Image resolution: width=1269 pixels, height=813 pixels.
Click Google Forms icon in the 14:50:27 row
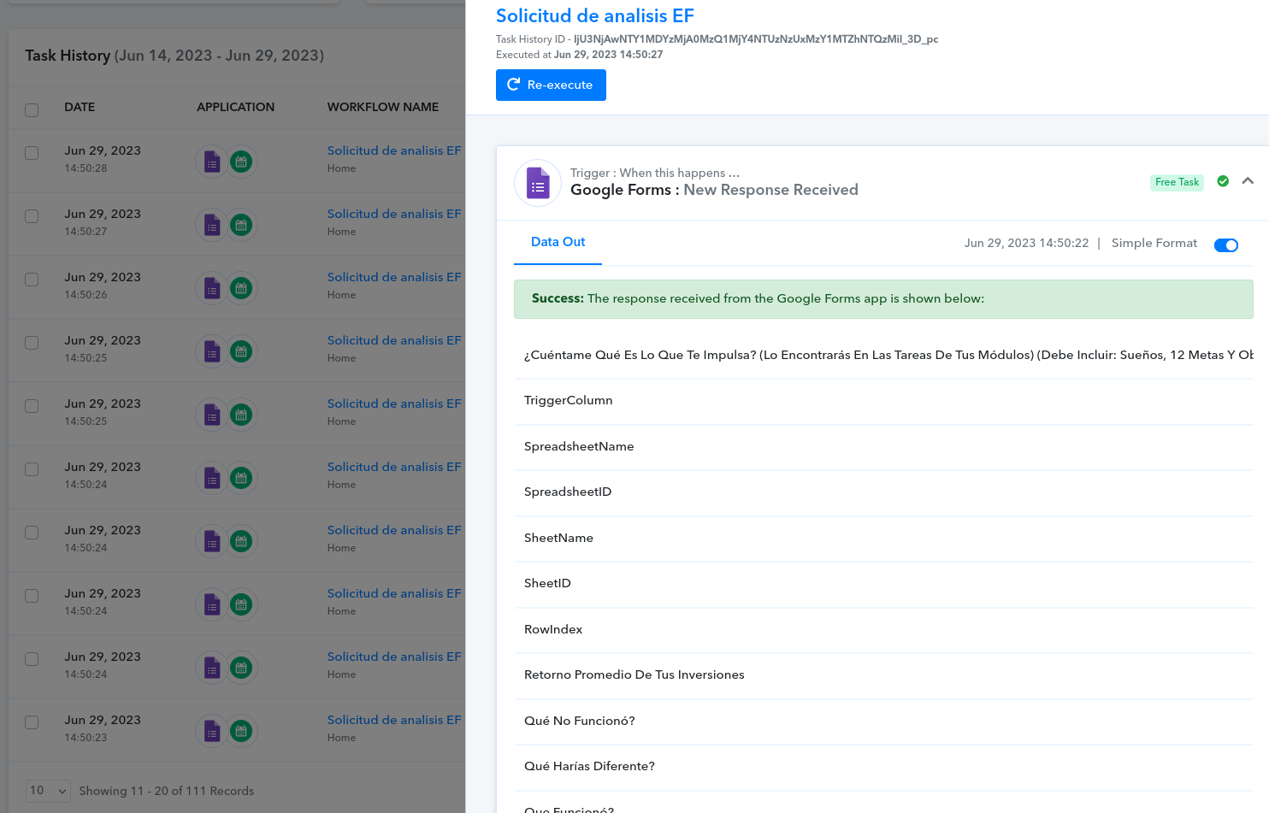coord(212,225)
